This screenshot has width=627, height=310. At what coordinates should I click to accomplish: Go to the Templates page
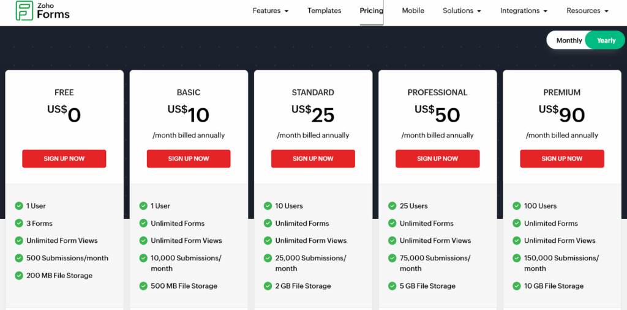pyautogui.click(x=324, y=11)
